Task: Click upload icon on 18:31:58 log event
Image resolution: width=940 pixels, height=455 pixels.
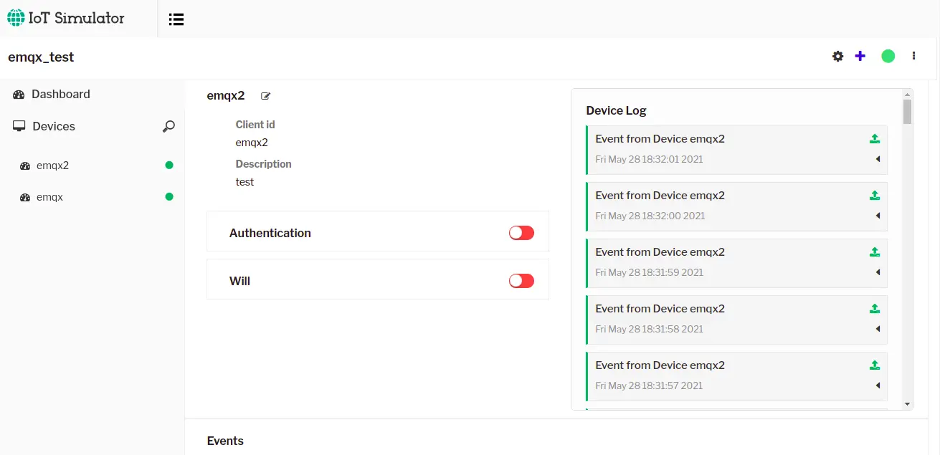Action: point(875,309)
